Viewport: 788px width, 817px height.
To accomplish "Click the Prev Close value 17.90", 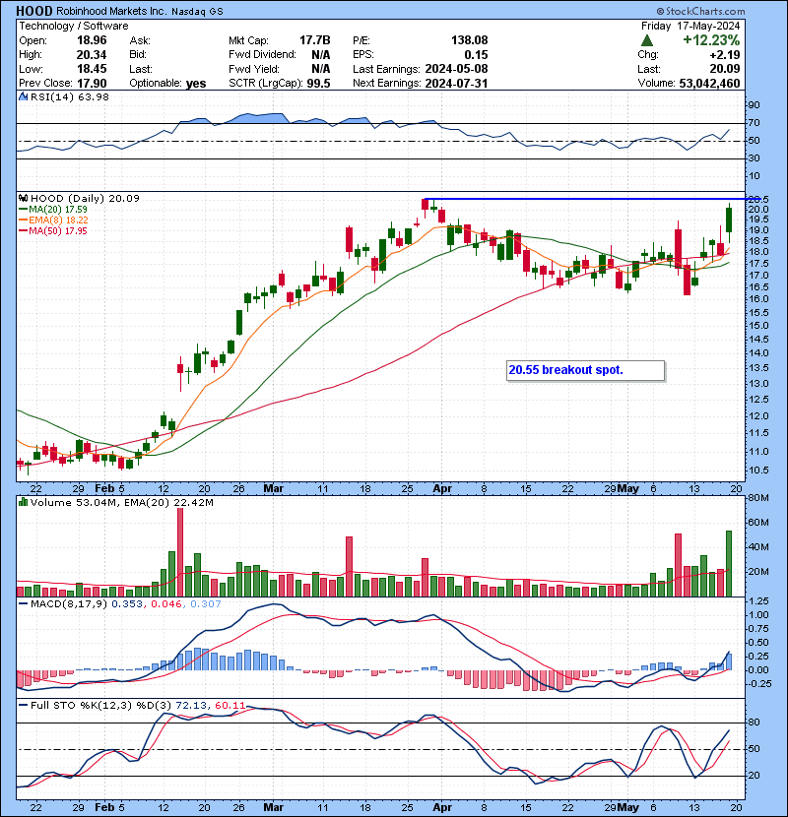I will (92, 84).
